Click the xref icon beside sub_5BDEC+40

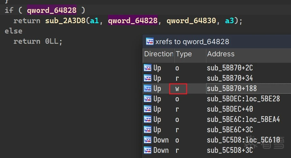[148, 109]
